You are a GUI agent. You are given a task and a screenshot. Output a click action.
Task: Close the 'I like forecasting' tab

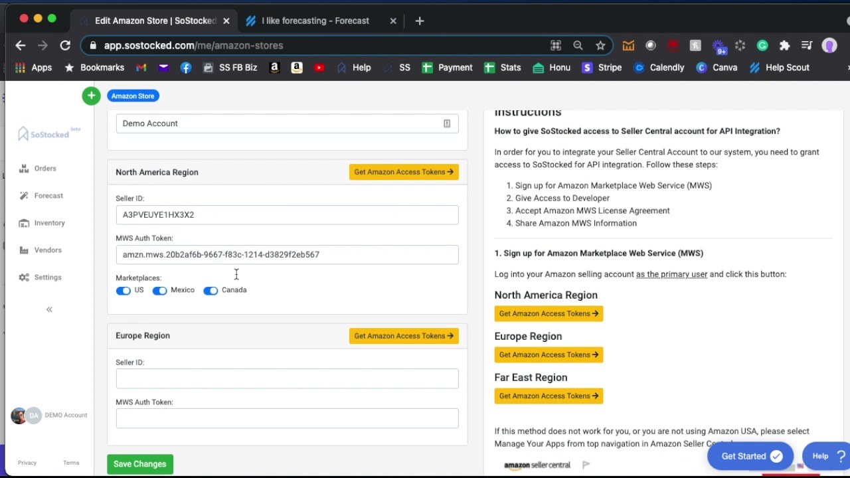[393, 21]
